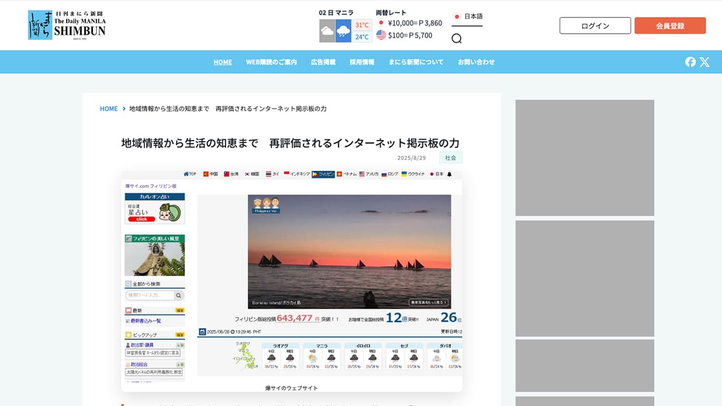Click the US flag beside $100 rate
Screen dimensions: 722x406
381,34
